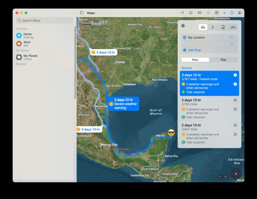Click the zoom in plus button
Screen dimensions: 257x199
[x=225, y=177]
